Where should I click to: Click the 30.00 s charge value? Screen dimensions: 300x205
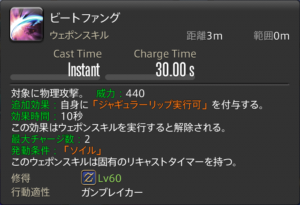point(175,69)
